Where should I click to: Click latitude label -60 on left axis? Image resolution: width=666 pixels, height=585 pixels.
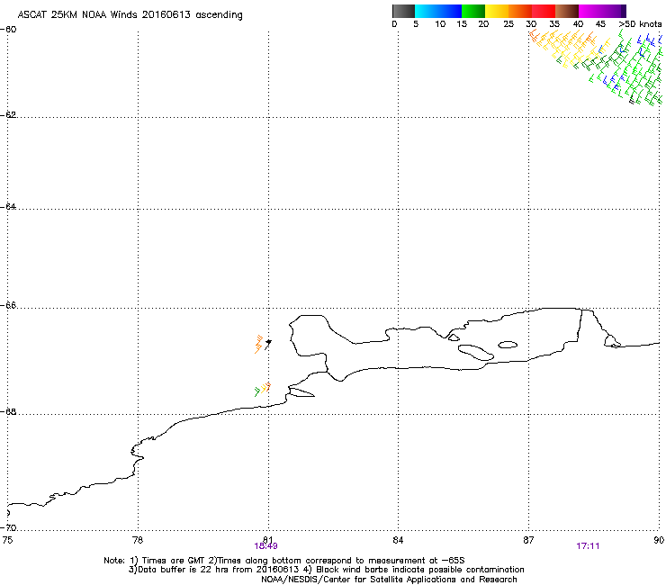8,30
